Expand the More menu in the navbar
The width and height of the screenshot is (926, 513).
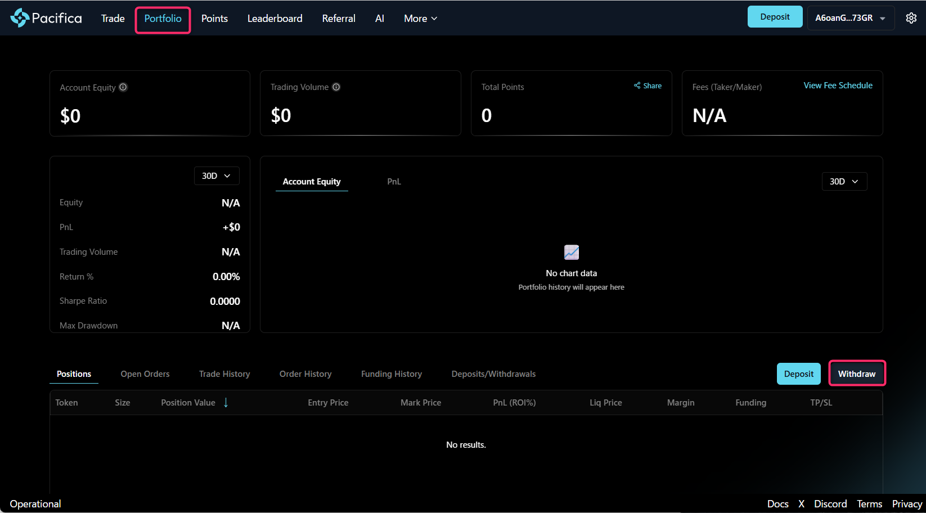pyautogui.click(x=420, y=19)
